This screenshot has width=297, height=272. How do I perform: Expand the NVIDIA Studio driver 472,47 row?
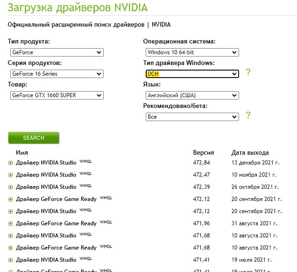pyautogui.click(x=10, y=175)
